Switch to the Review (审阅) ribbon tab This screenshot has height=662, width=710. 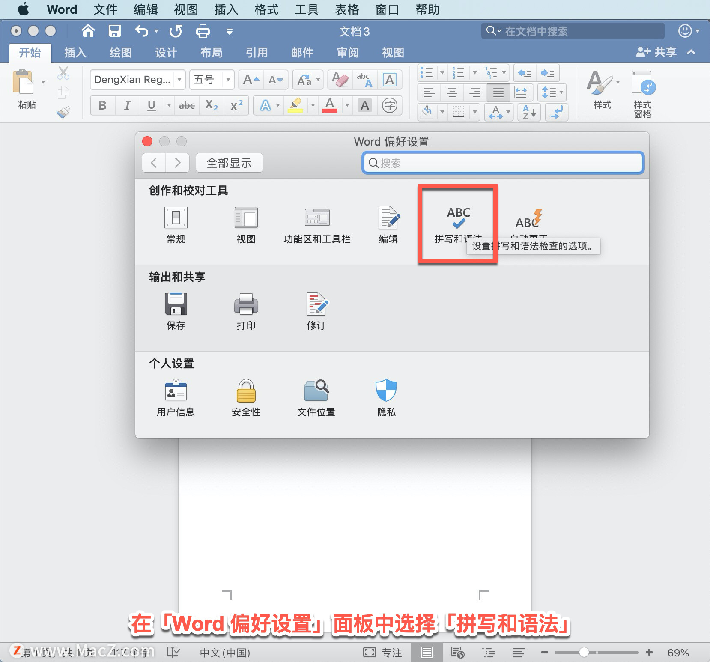coord(348,52)
